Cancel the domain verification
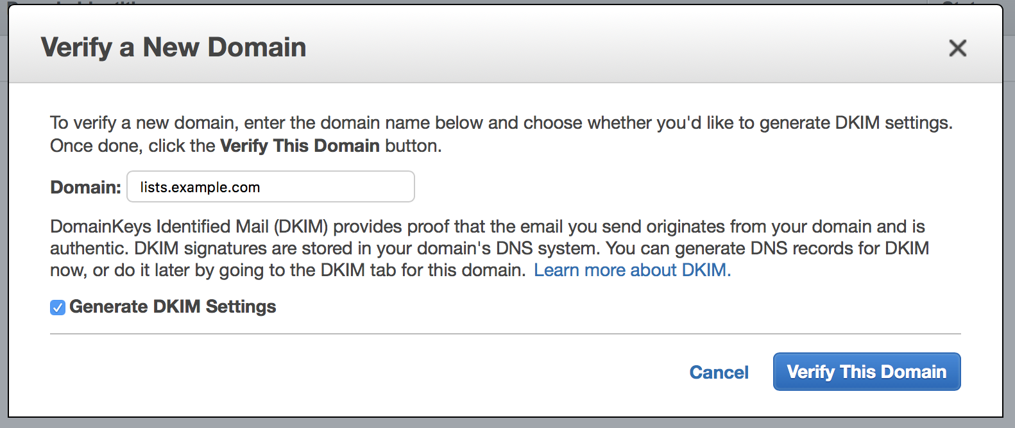Screen dimensions: 1015x428 click(719, 372)
